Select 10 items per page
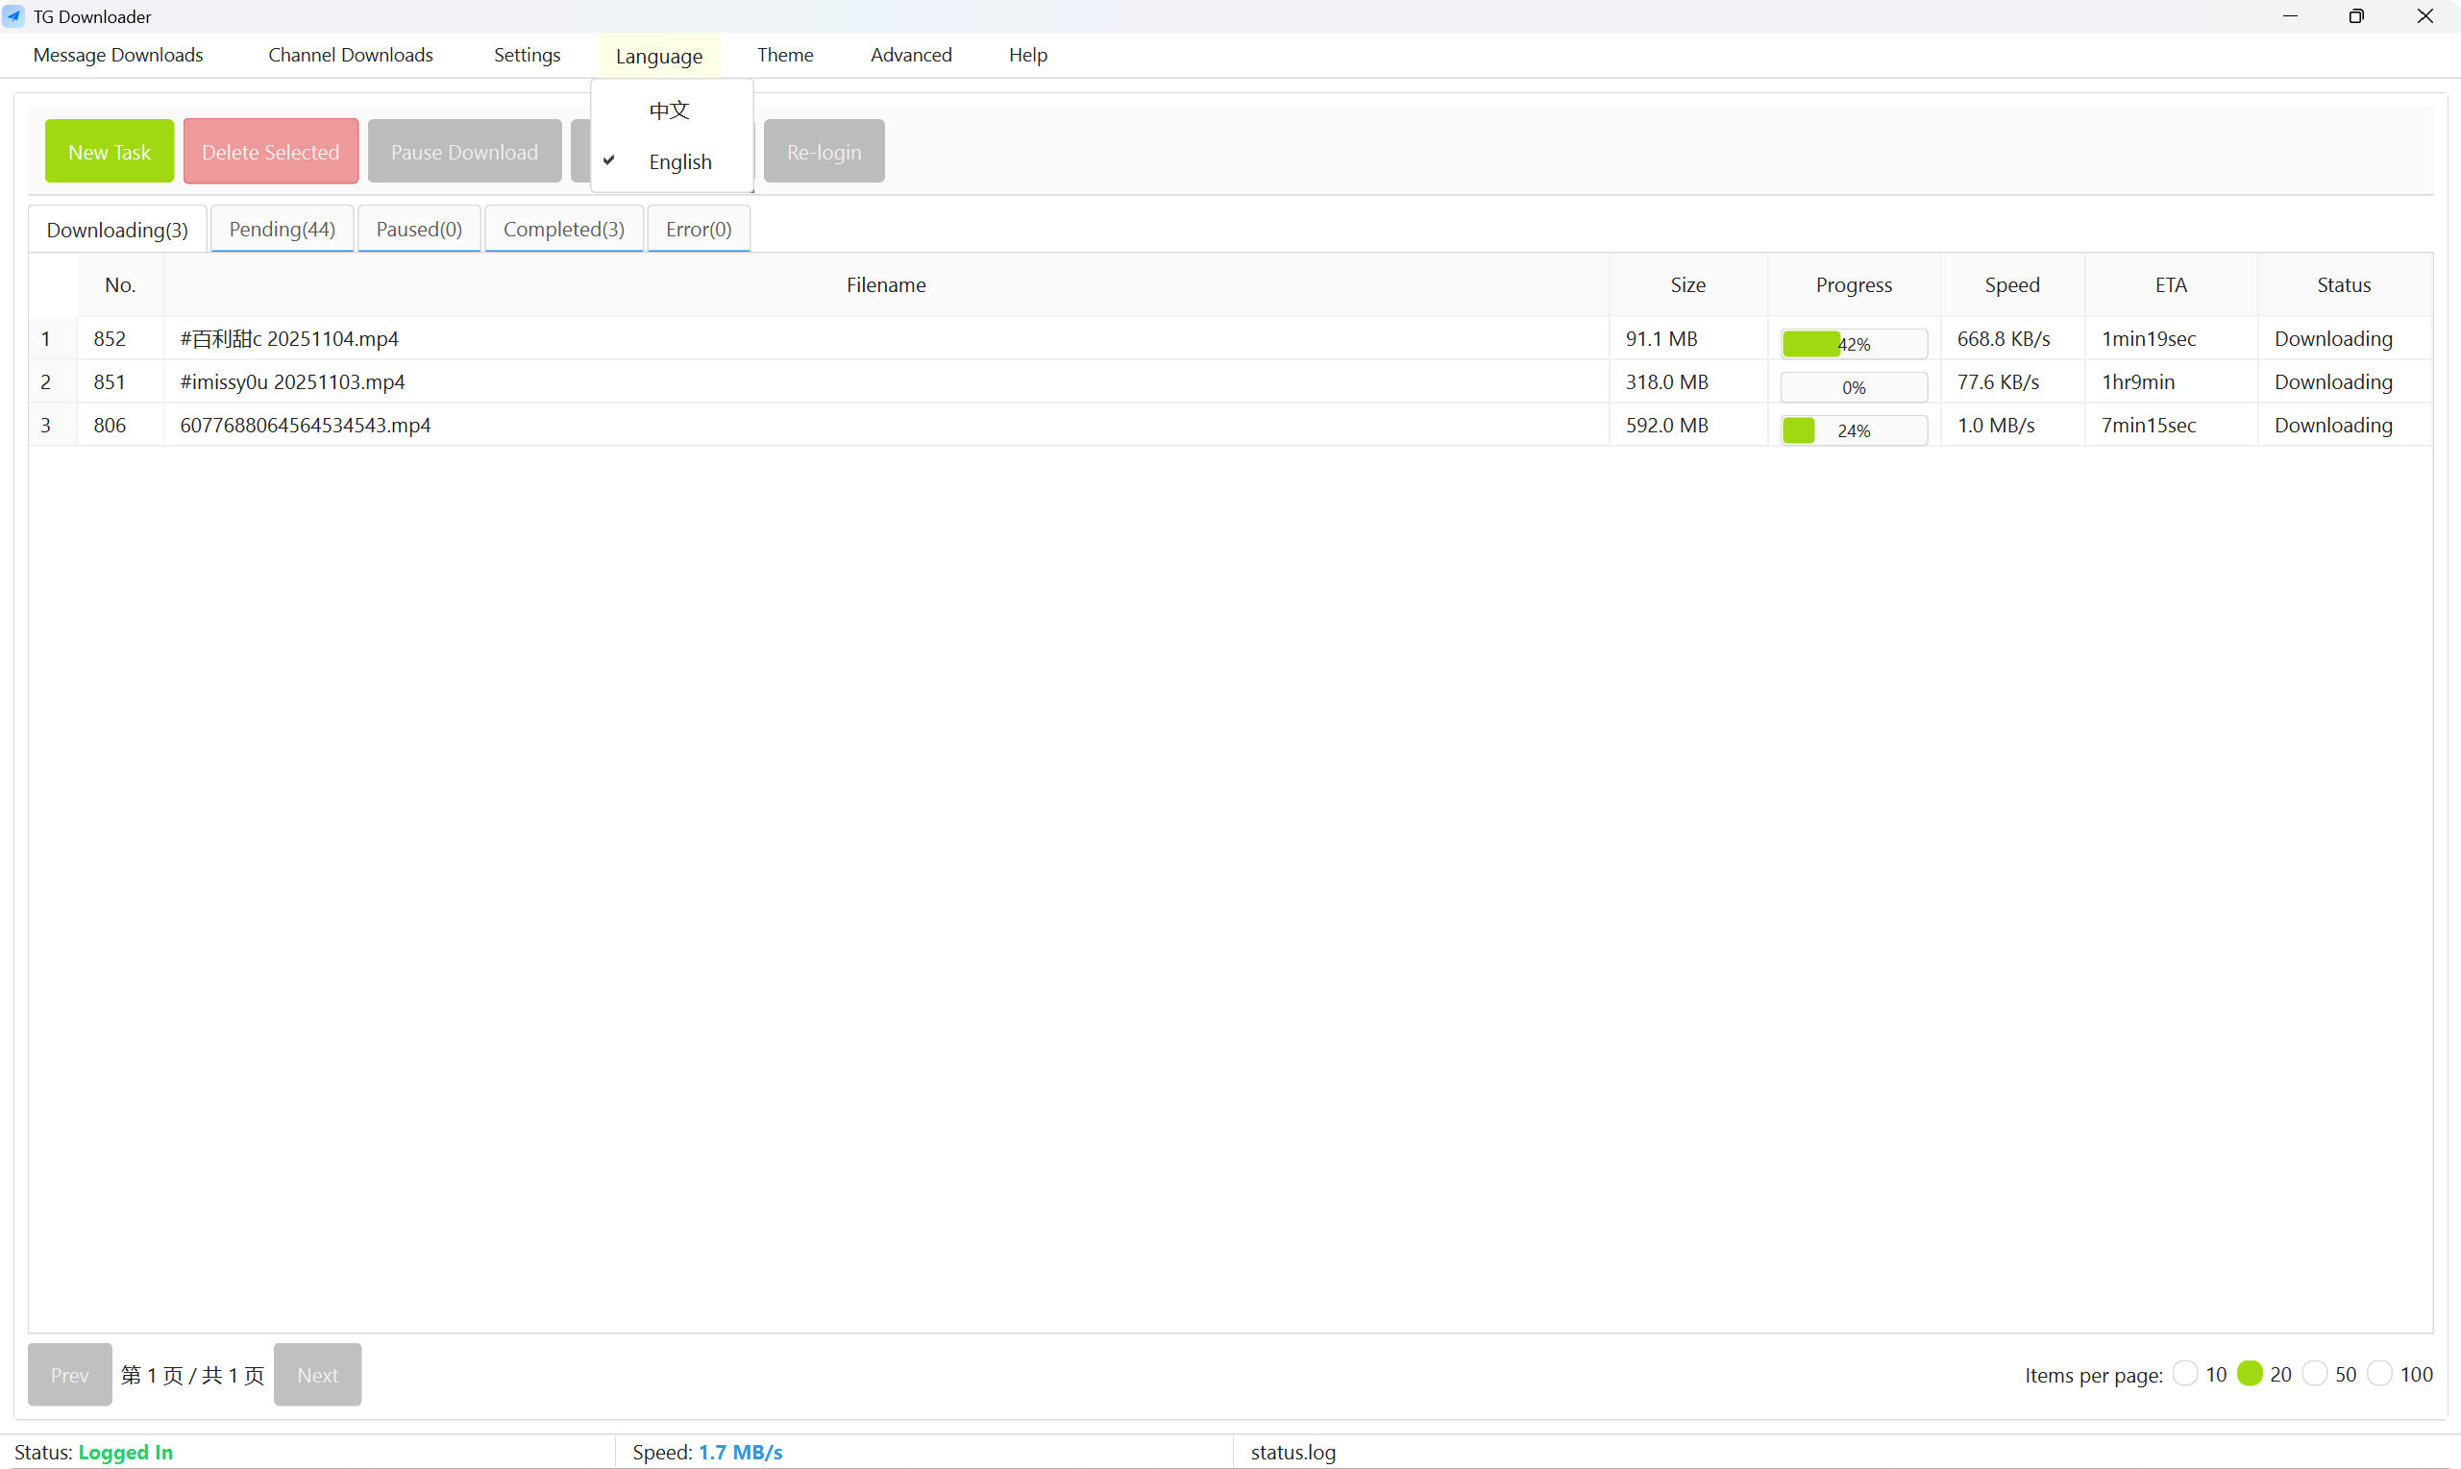 click(x=2185, y=1373)
